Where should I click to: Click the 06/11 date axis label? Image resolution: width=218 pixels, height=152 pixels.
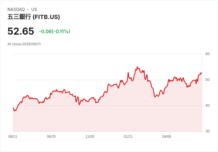coord(13,136)
